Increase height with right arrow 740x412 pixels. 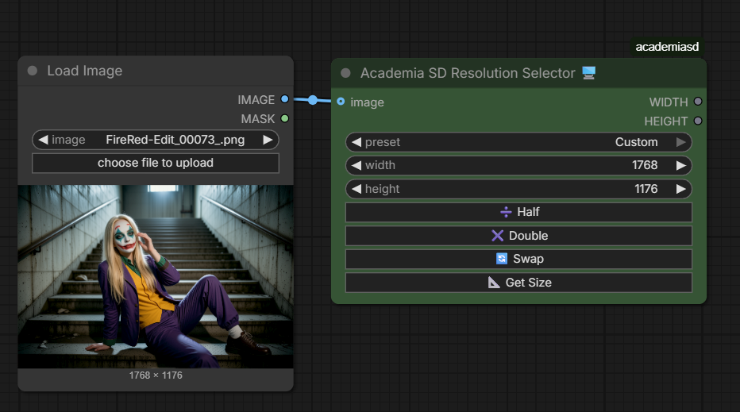click(680, 189)
